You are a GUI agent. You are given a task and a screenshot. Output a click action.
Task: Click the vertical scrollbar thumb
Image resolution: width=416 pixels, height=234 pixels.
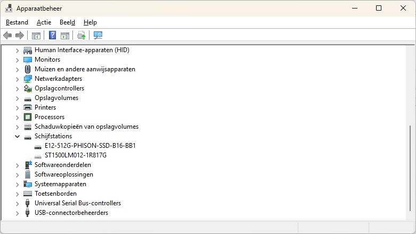pos(410,168)
